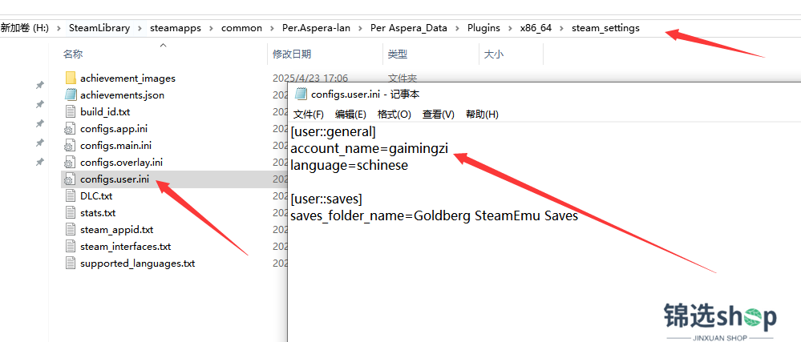
Task: Select the achievements.json file name
Action: pos(122,95)
